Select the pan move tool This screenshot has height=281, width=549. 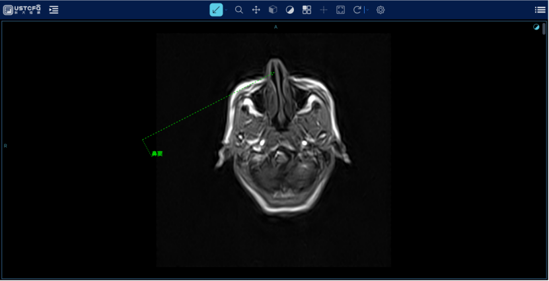pyautogui.click(x=256, y=10)
